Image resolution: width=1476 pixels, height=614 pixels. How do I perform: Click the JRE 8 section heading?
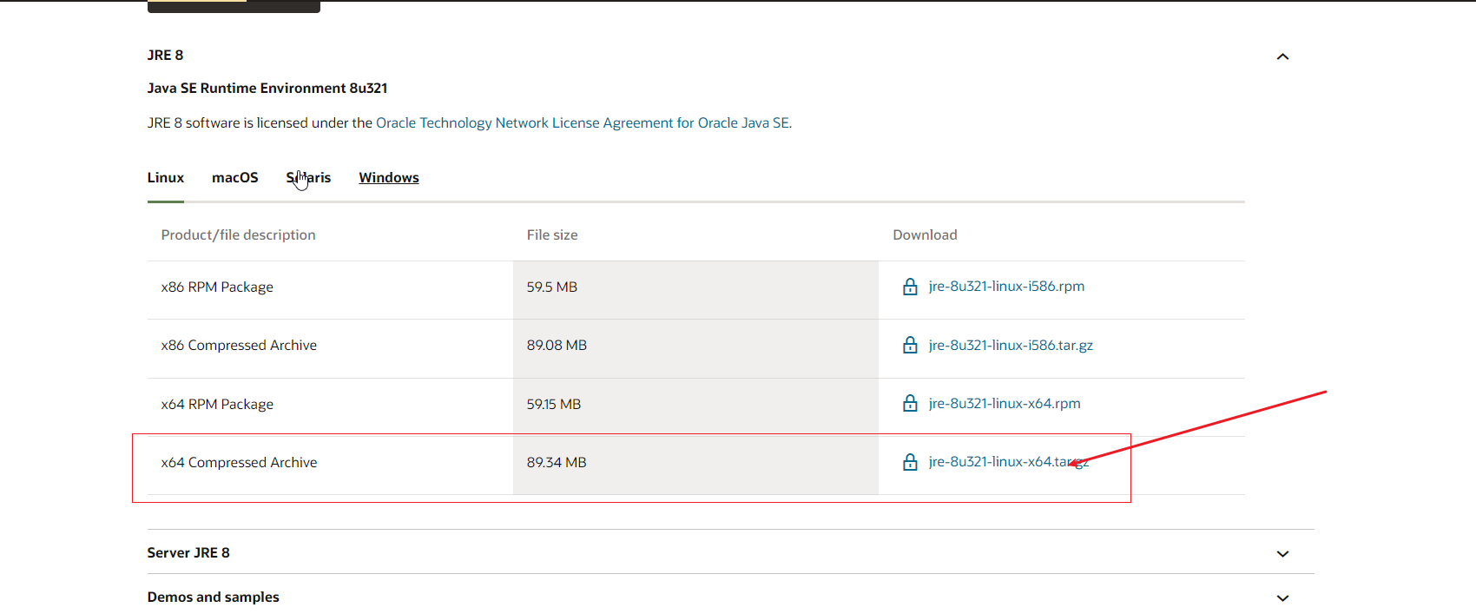pos(165,55)
